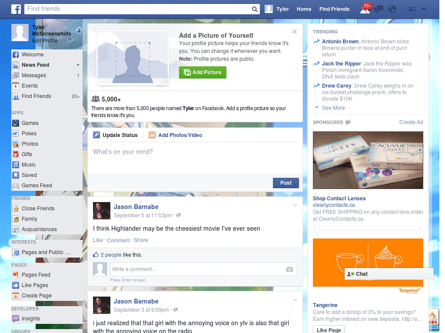
Task: Click the What's on your mind box
Action: click(x=195, y=158)
